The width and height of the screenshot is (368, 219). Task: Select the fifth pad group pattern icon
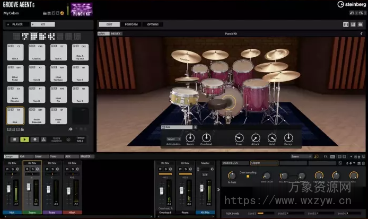click(51, 37)
